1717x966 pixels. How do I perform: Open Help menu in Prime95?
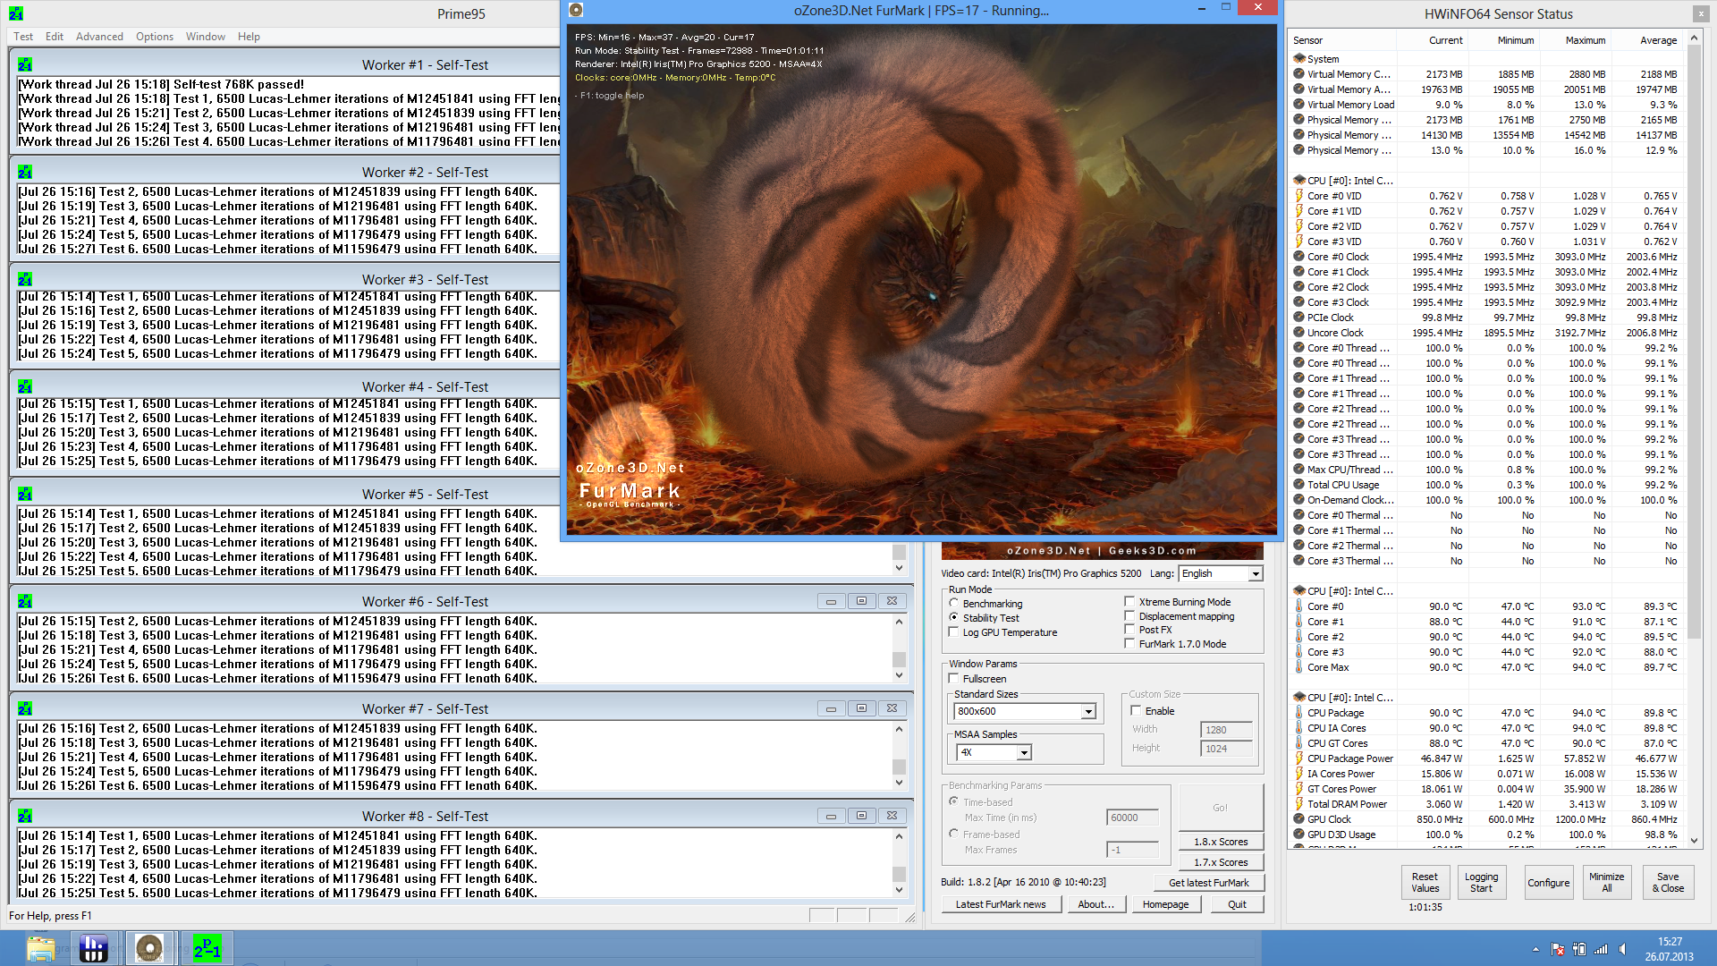[x=249, y=37]
